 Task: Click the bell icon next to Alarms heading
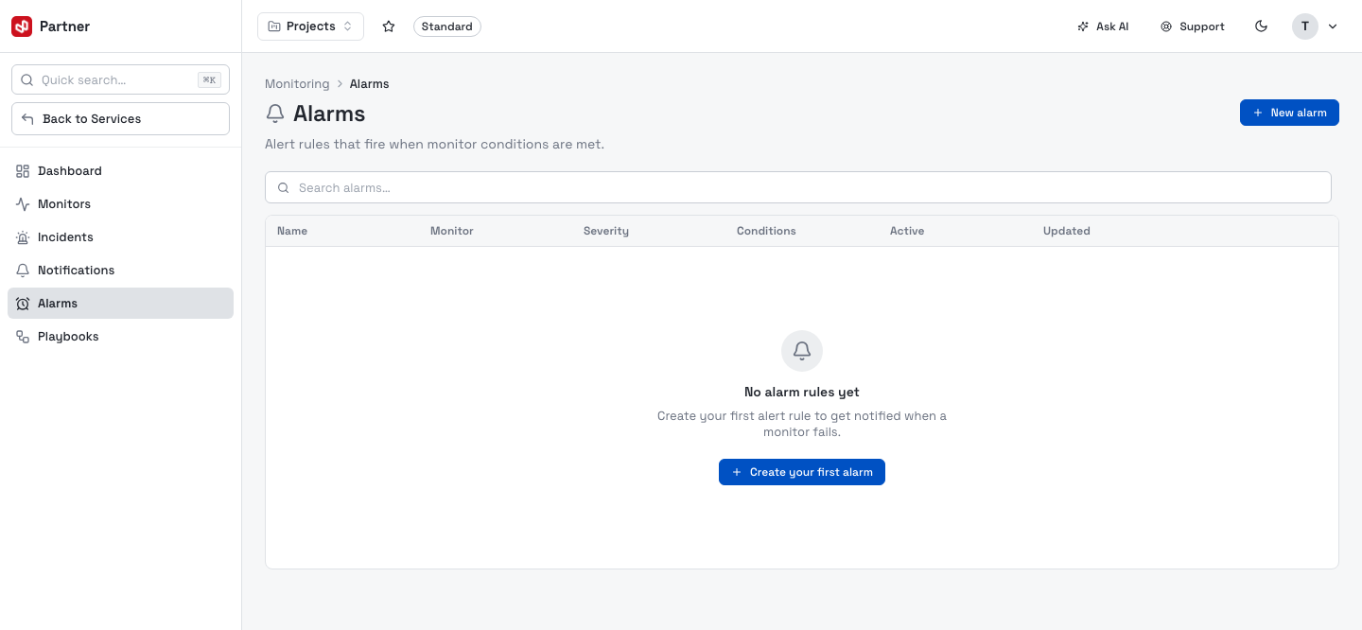point(275,114)
